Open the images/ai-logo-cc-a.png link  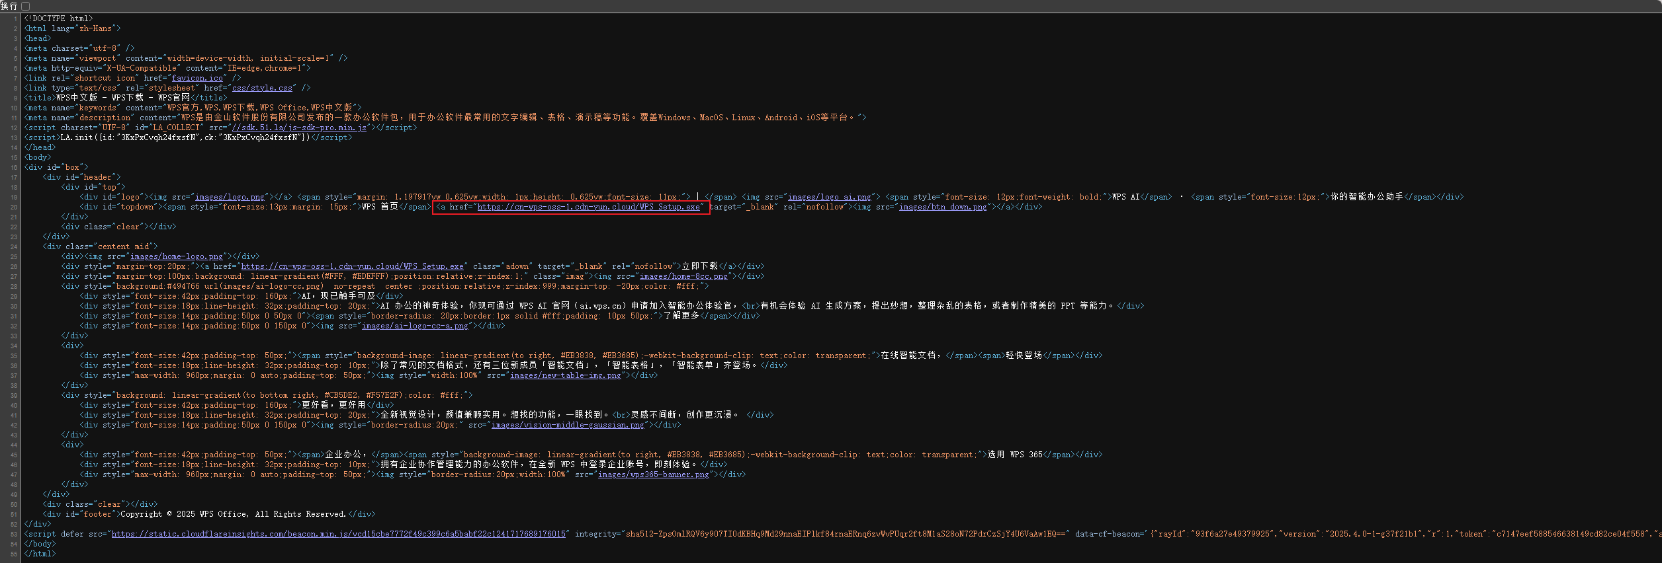pos(415,326)
